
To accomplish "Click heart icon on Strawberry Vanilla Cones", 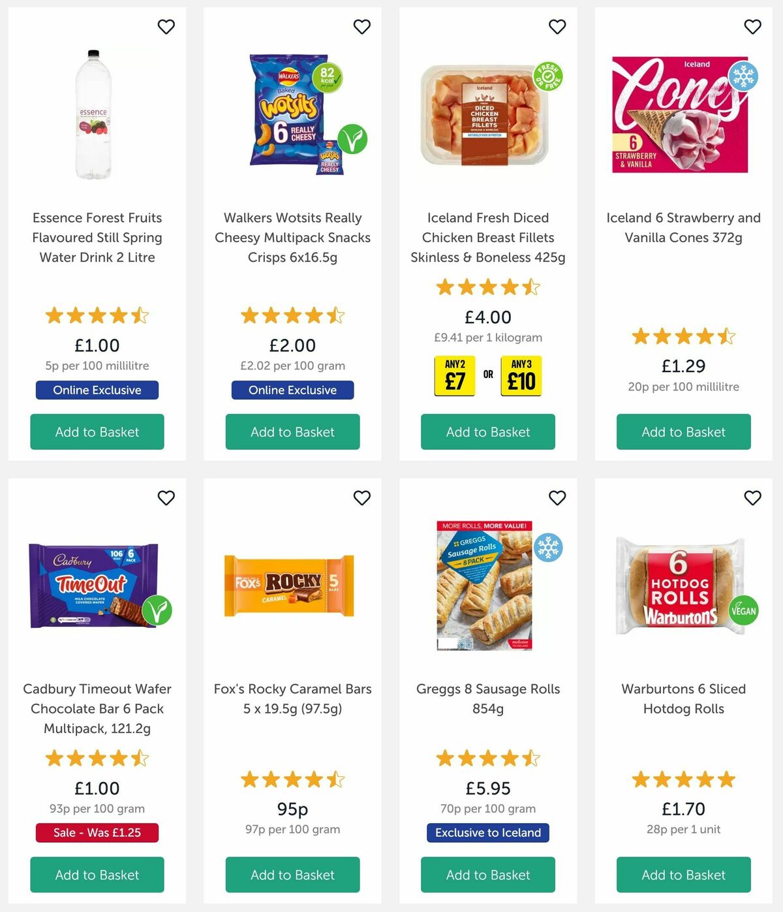I will (x=752, y=27).
